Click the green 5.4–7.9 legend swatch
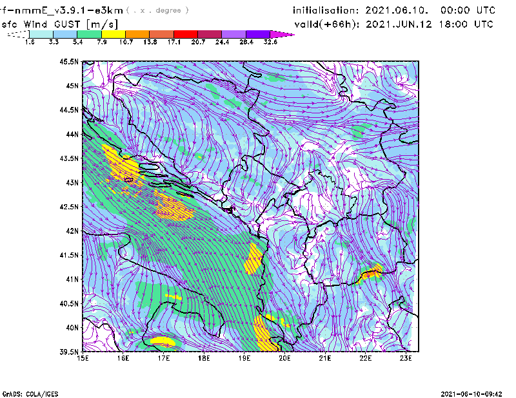Screen dimensions: 516x398 click(90, 34)
